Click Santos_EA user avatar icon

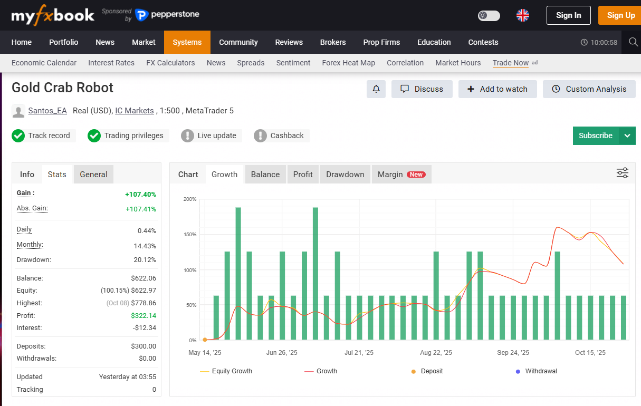tap(18, 111)
